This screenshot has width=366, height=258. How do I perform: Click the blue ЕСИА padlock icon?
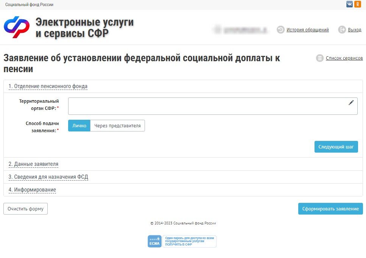click(154, 241)
